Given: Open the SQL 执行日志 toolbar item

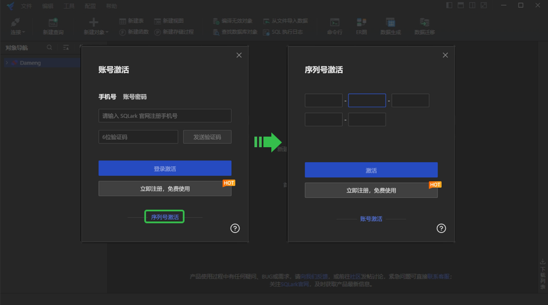Looking at the screenshot, I should 283,32.
